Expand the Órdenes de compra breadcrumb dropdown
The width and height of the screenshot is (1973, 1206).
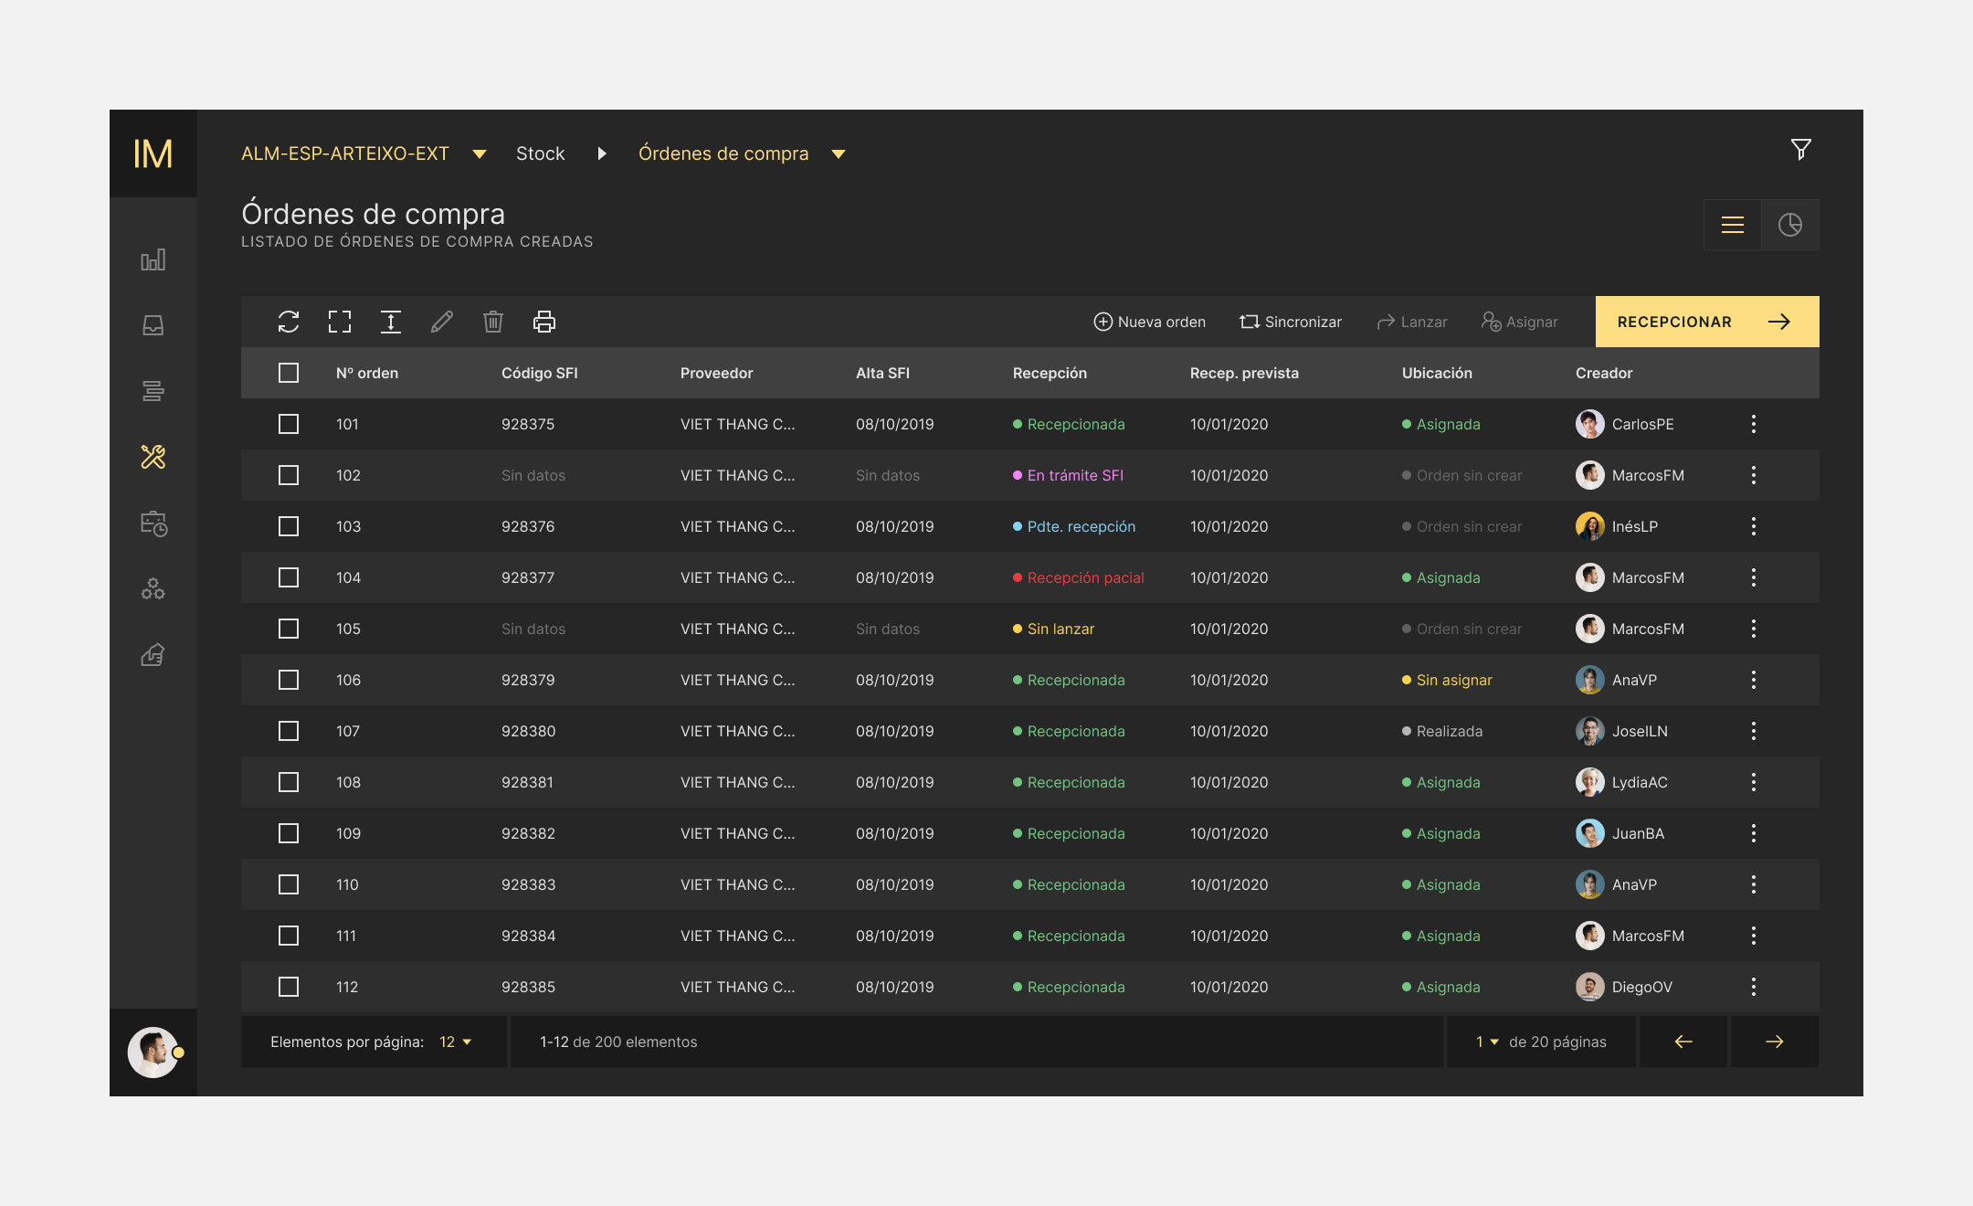[839, 154]
